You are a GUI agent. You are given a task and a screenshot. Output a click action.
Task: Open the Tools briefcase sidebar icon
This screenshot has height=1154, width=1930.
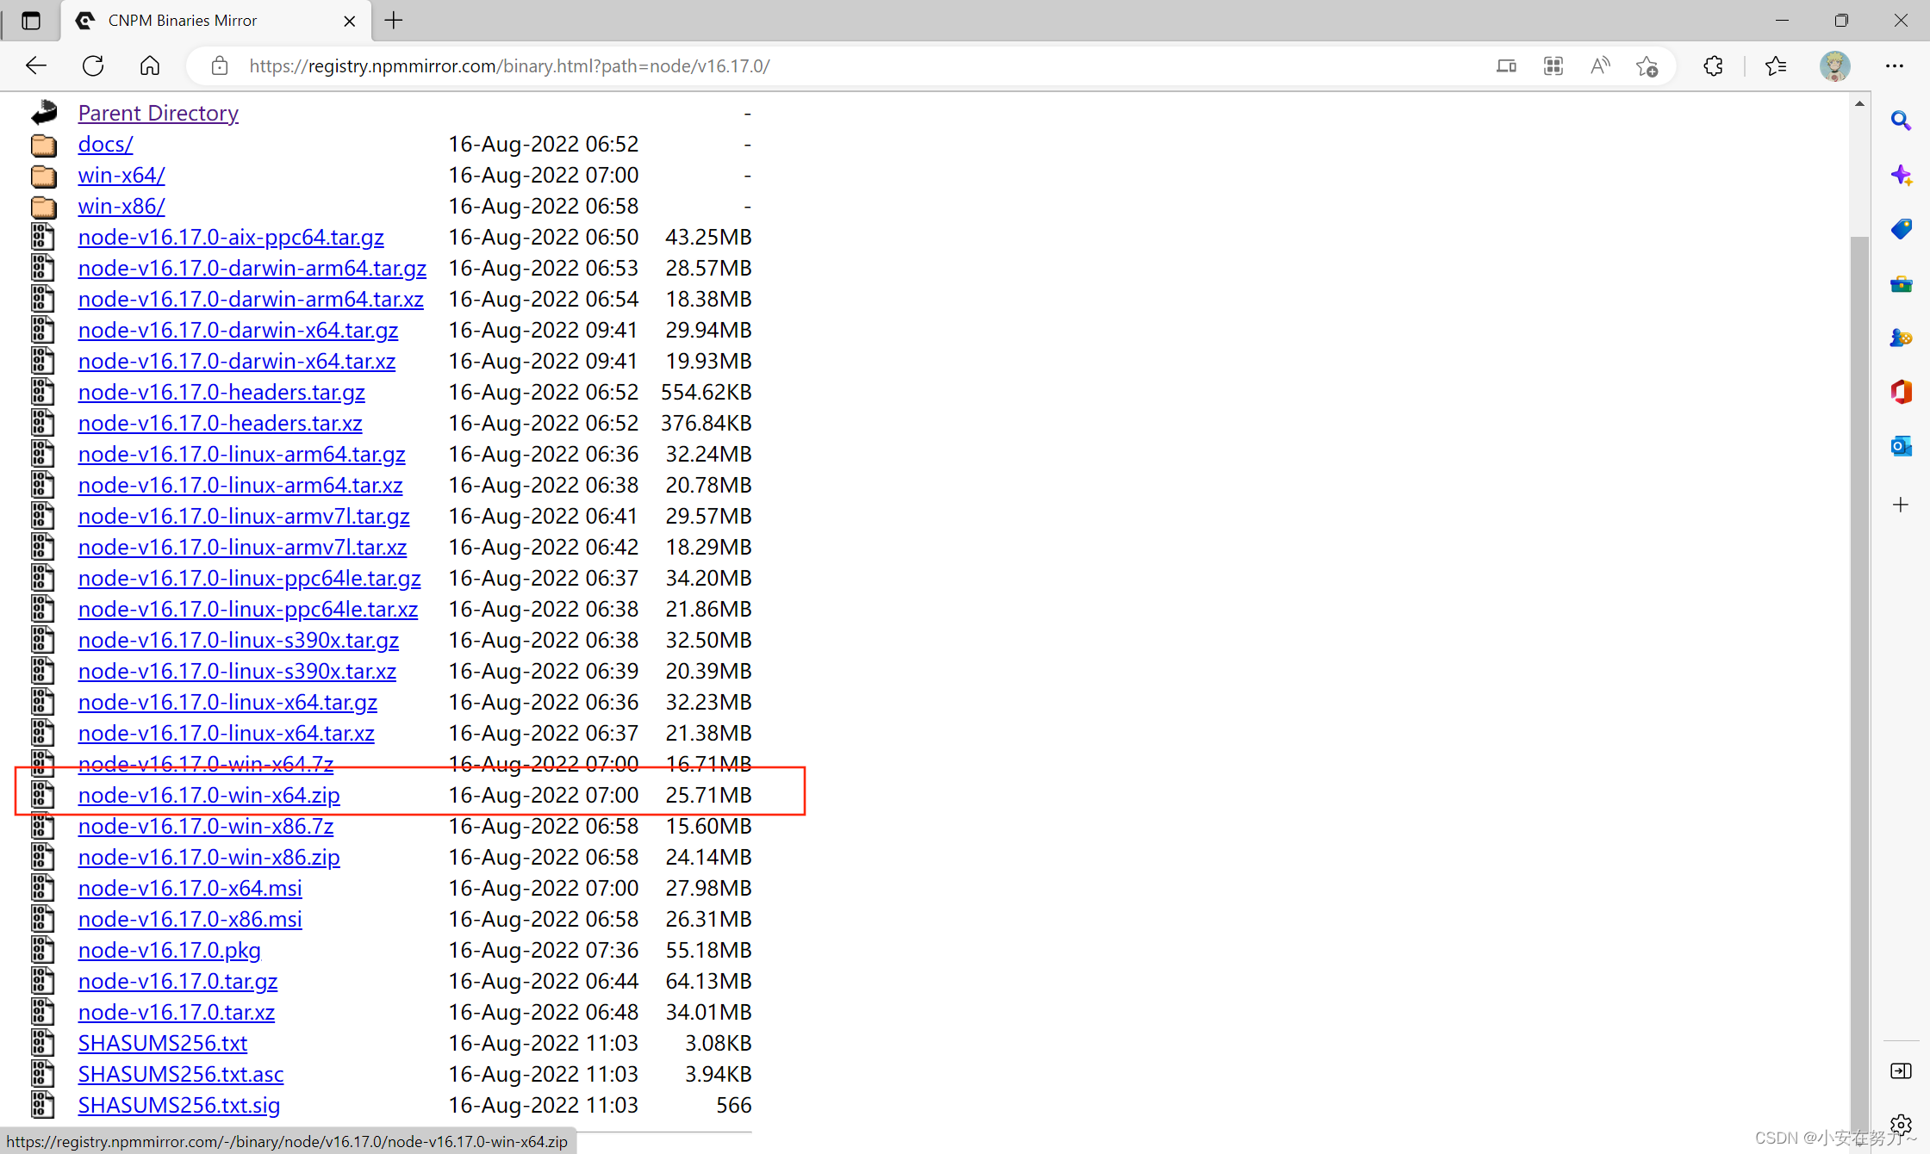coord(1901,283)
